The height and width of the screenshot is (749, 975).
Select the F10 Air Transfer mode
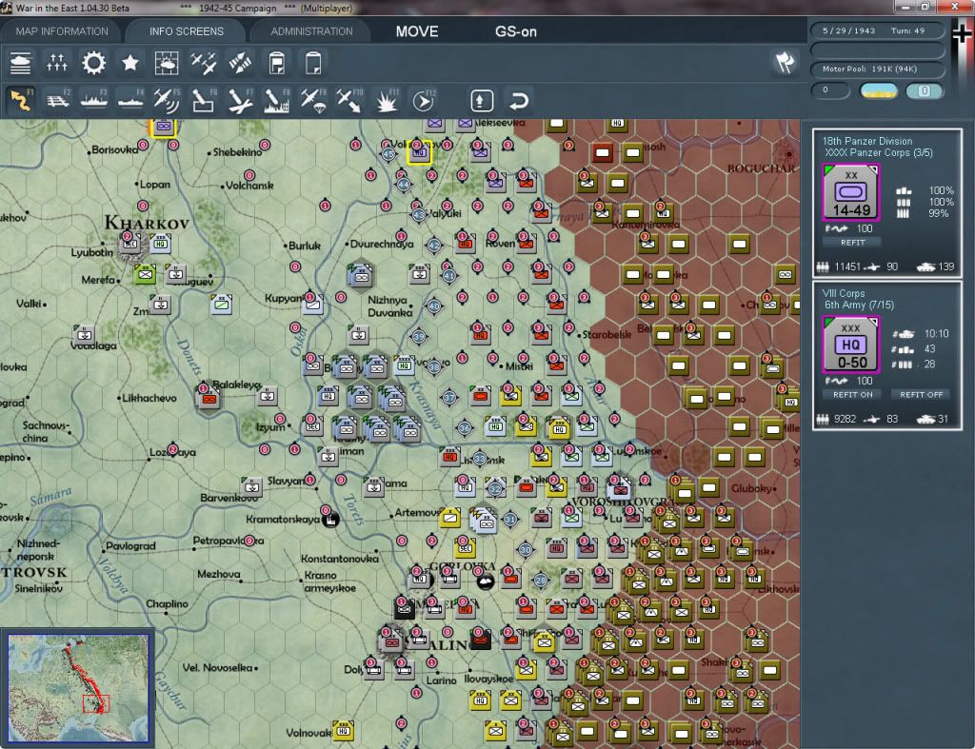click(349, 100)
